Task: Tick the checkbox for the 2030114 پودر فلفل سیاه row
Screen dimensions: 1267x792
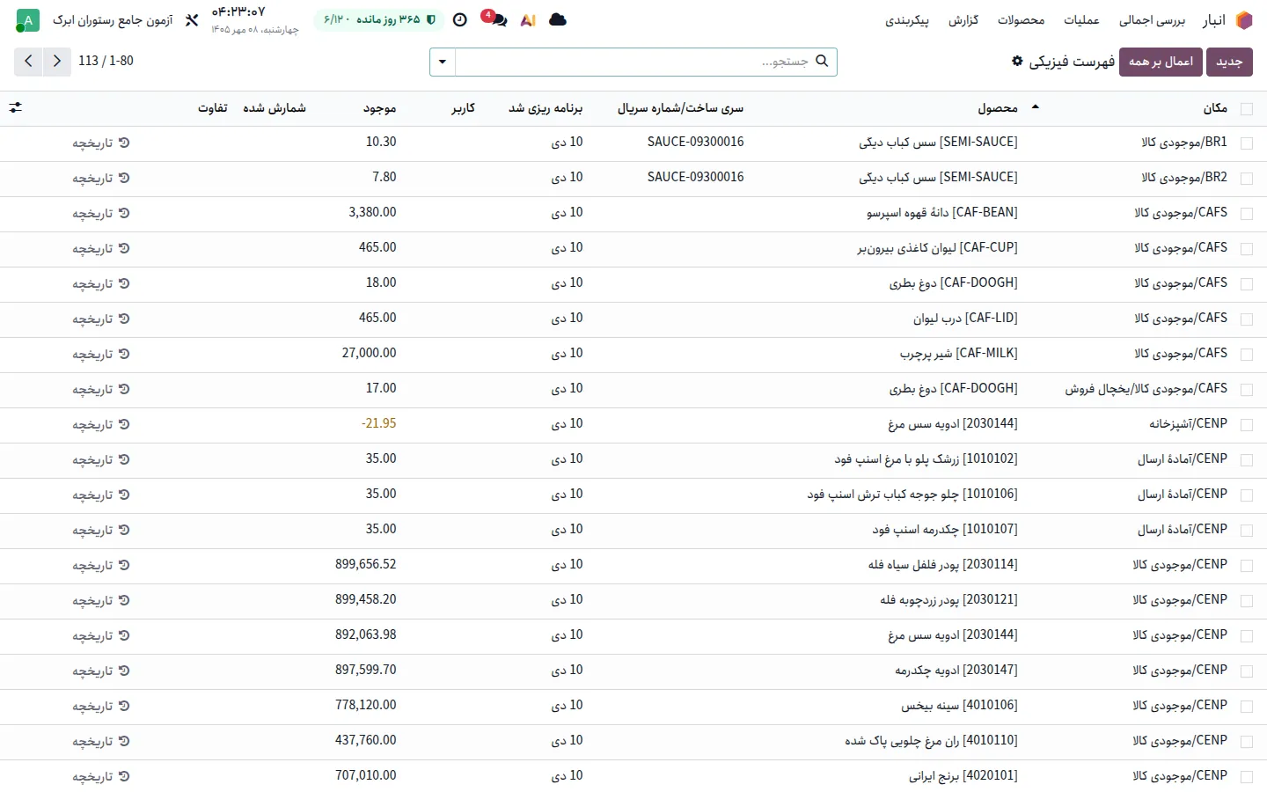Action: (x=1246, y=566)
